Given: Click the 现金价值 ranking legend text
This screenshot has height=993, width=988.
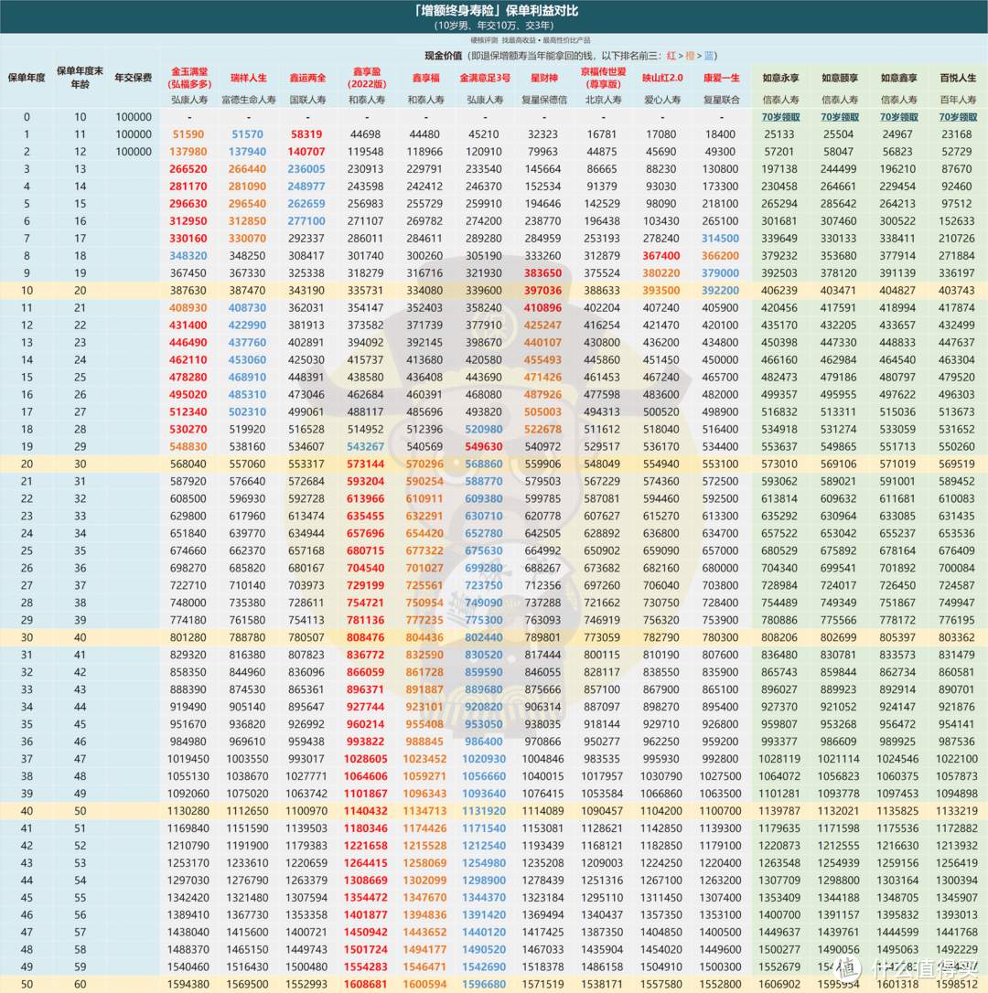Looking at the screenshot, I should 571,56.
